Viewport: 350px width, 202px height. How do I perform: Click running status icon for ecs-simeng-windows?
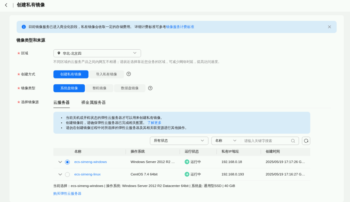pos(187,162)
